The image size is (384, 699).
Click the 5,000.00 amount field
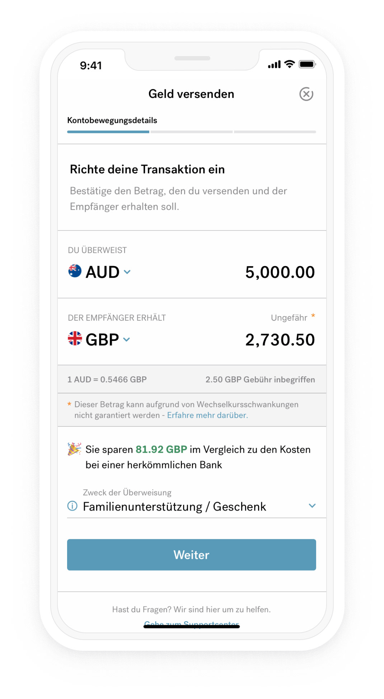coord(280,272)
